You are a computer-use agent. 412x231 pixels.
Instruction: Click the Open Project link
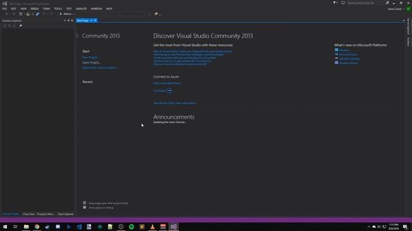91,63
